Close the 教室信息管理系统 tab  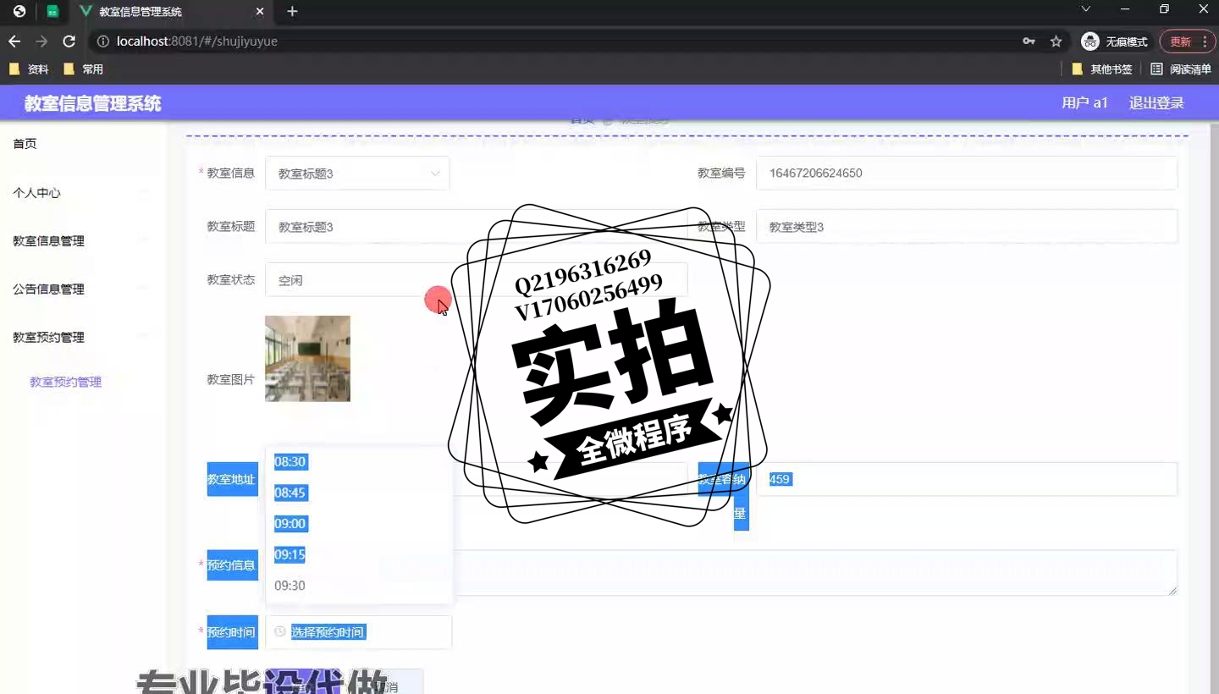click(x=260, y=12)
